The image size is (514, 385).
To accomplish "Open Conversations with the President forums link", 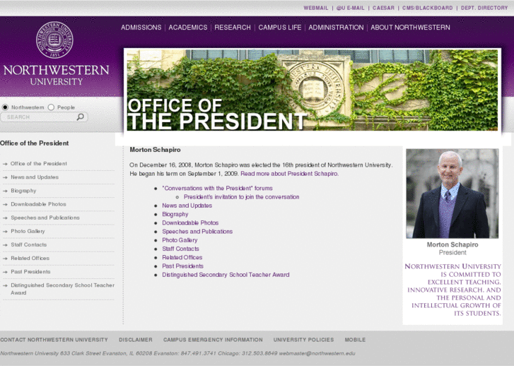I will point(217,189).
